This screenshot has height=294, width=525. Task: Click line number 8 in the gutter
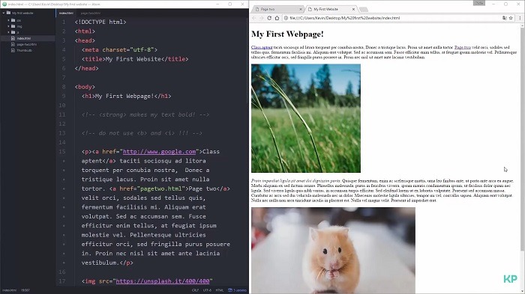tap(64, 87)
